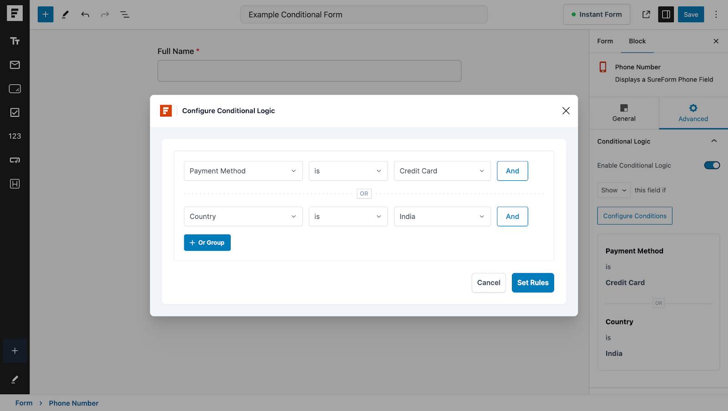Viewport: 728px width, 411px height.
Task: Switch to the Form tab
Action: (x=605, y=41)
